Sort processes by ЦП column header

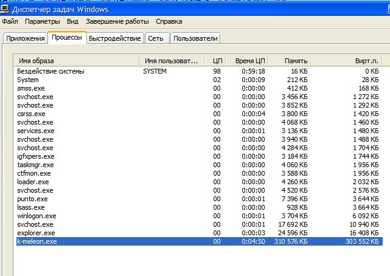tap(217, 61)
